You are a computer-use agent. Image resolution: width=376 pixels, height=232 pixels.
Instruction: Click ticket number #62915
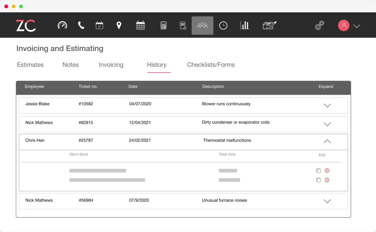(86, 123)
